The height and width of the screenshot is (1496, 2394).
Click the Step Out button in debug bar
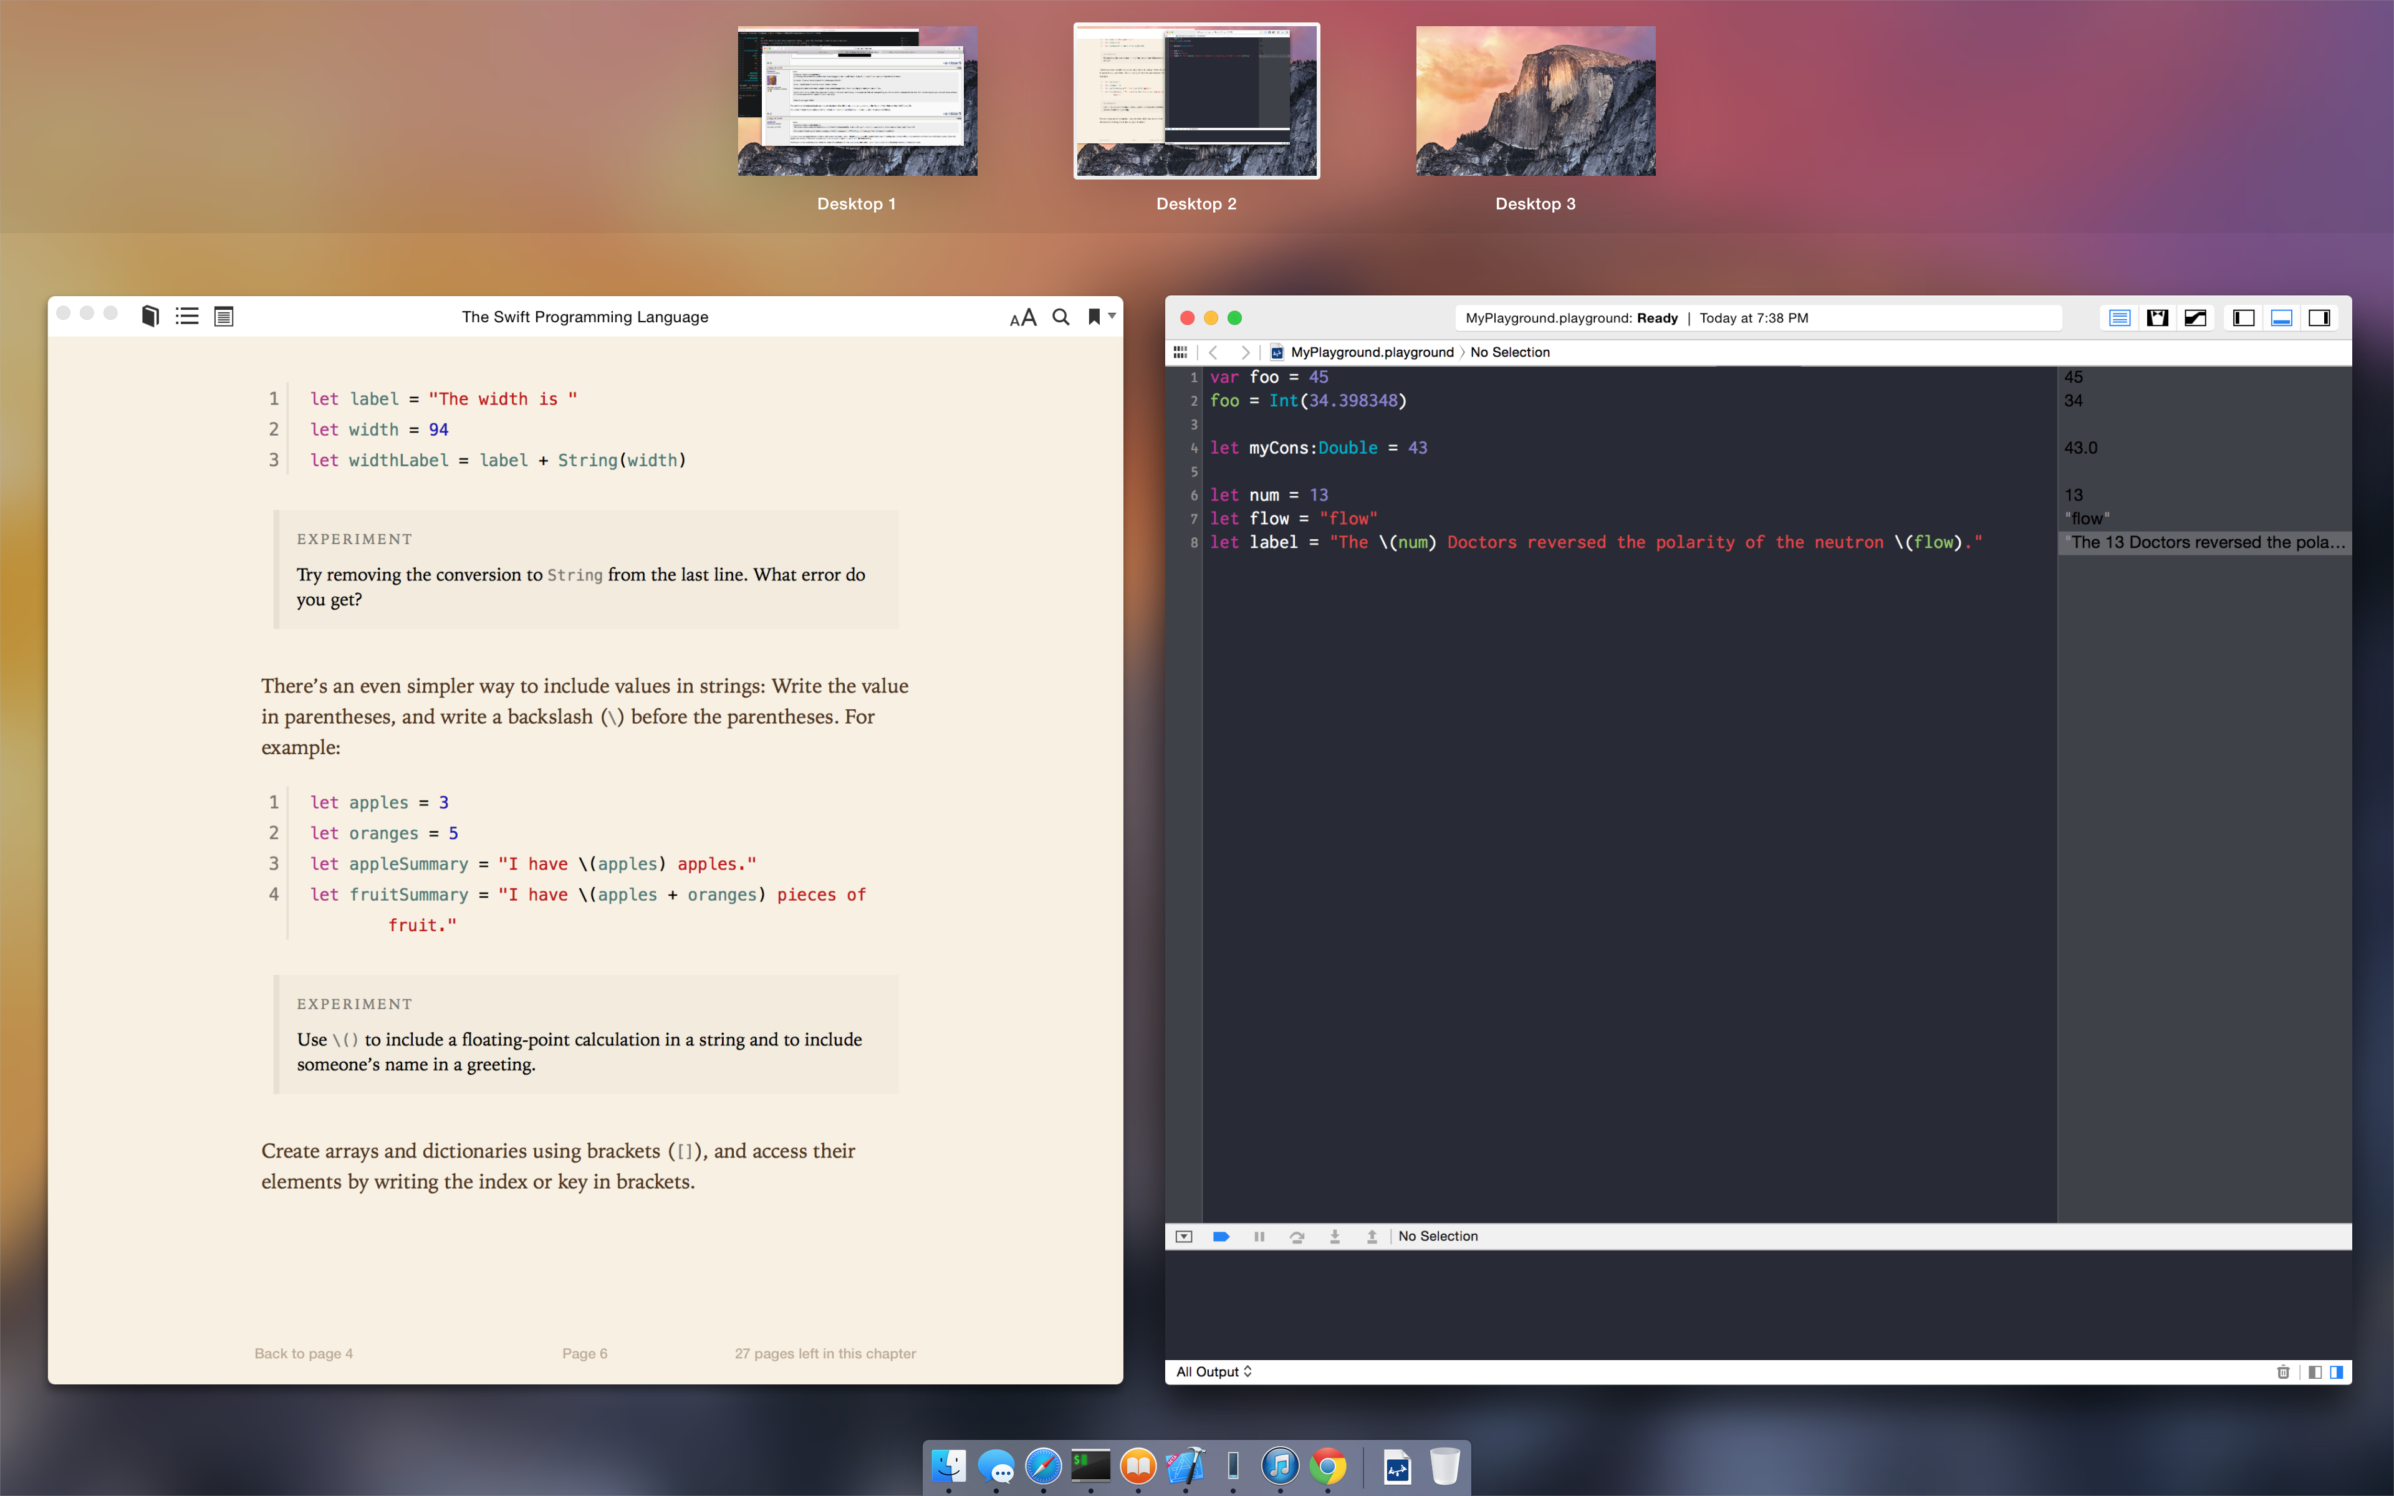point(1372,1237)
